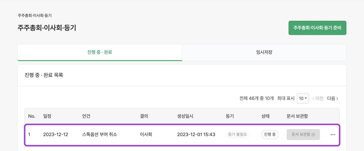Click the 진행 중 status badge
Screen dimensions: 364x151
tap(269, 135)
